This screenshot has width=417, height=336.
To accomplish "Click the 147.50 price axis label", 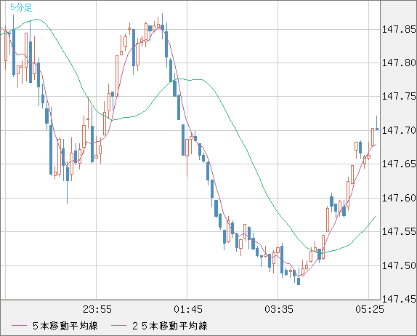I will pyautogui.click(x=399, y=265).
